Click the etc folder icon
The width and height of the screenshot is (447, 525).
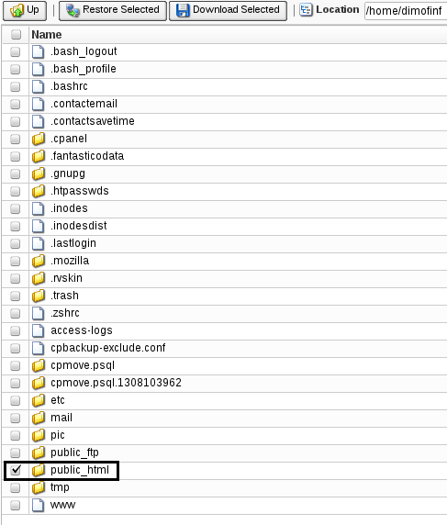[x=39, y=400]
